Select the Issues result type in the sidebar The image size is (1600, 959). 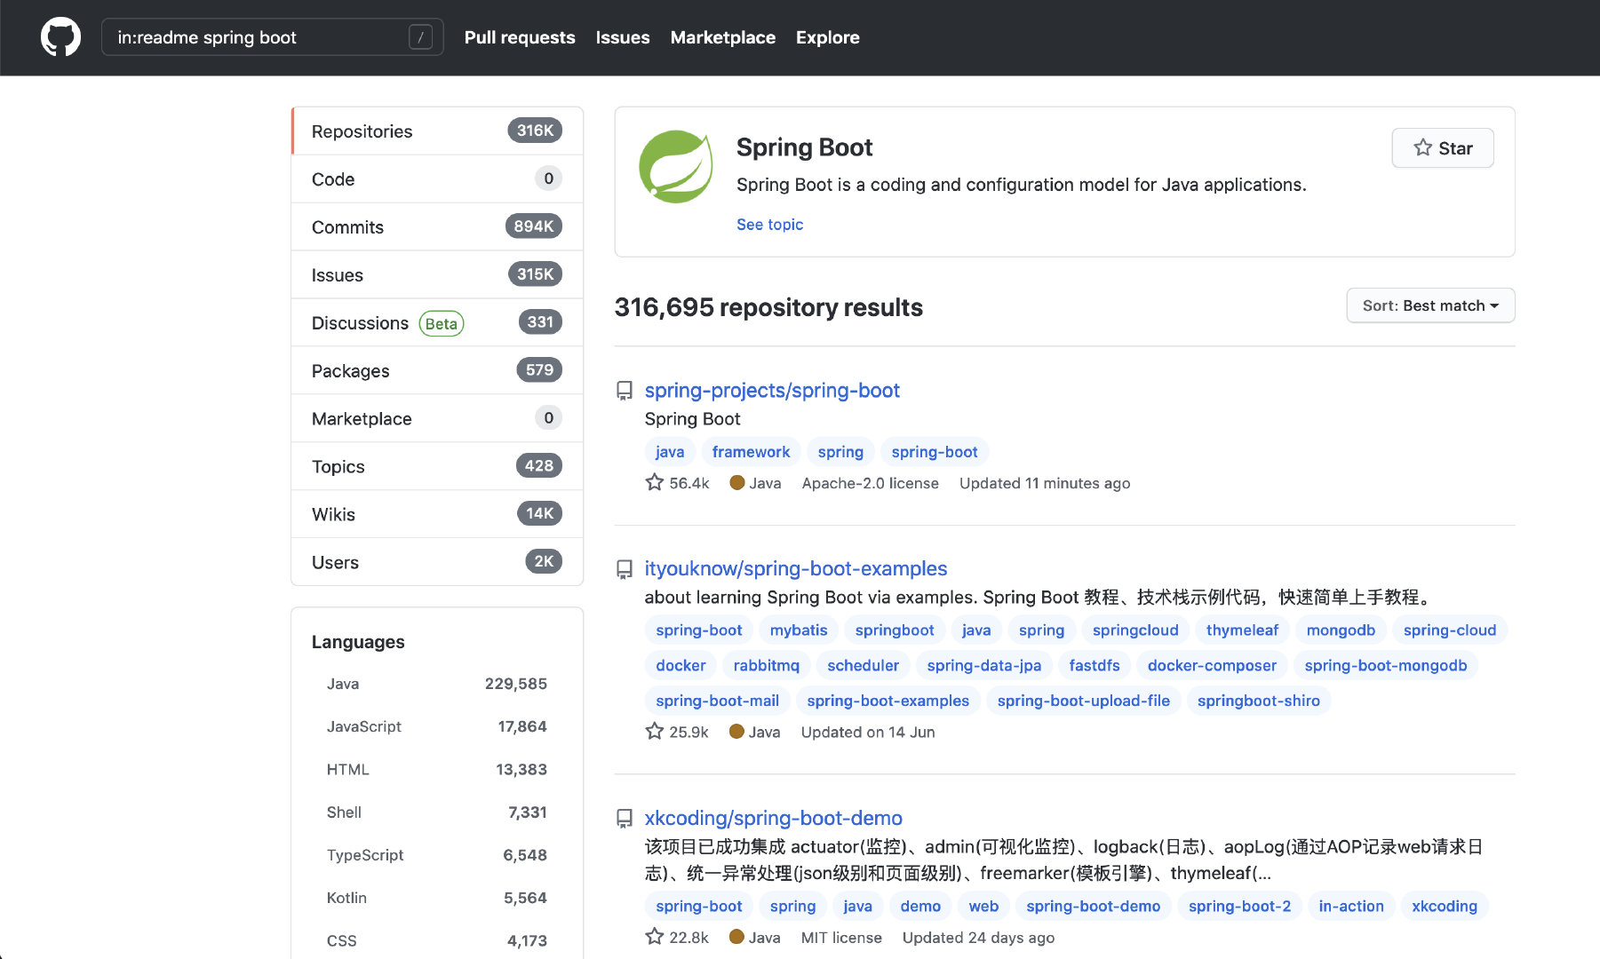tap(437, 275)
